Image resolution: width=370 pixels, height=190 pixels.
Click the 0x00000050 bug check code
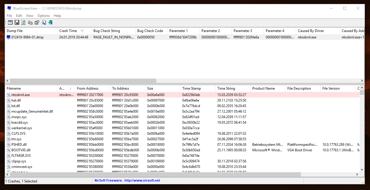click(x=146, y=37)
